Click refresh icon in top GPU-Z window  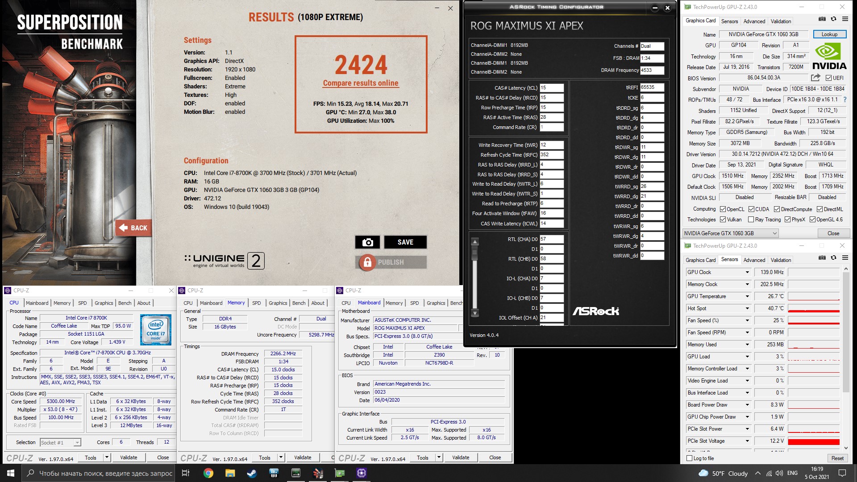[833, 19]
